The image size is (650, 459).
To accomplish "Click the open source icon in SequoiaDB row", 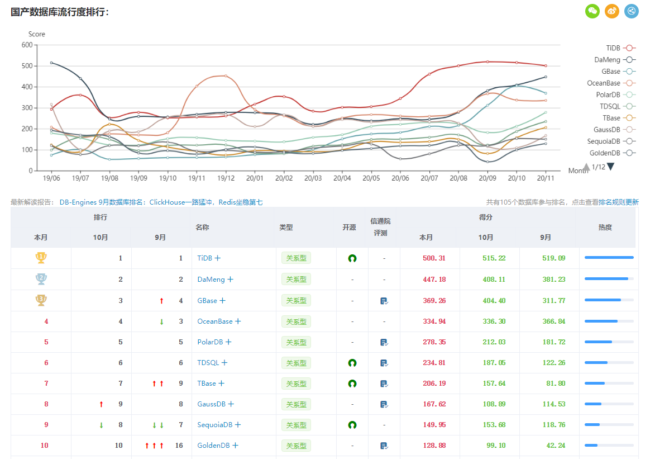I will tap(352, 425).
